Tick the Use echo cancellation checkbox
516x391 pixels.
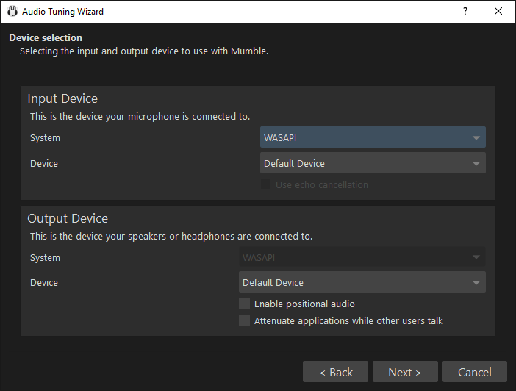click(266, 184)
